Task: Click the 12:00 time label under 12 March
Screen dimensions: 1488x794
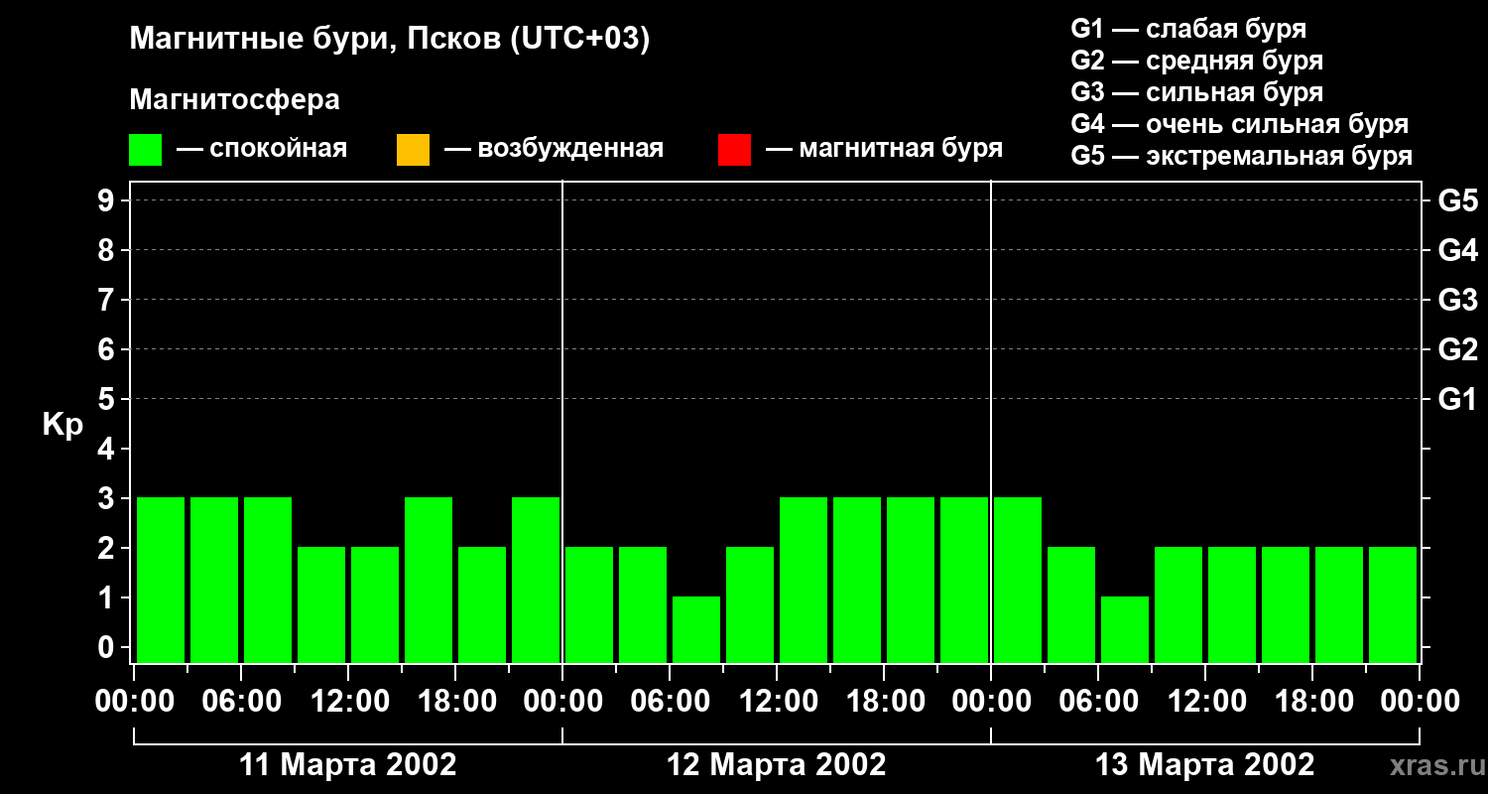Action: pos(777,702)
